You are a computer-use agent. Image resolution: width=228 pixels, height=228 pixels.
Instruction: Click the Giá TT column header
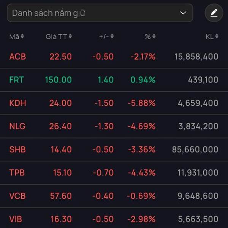click(56, 36)
